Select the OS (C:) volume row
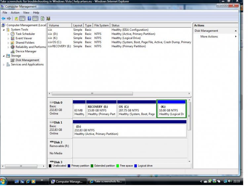This screenshot has width=248, height=186. pyautogui.click(x=119, y=42)
